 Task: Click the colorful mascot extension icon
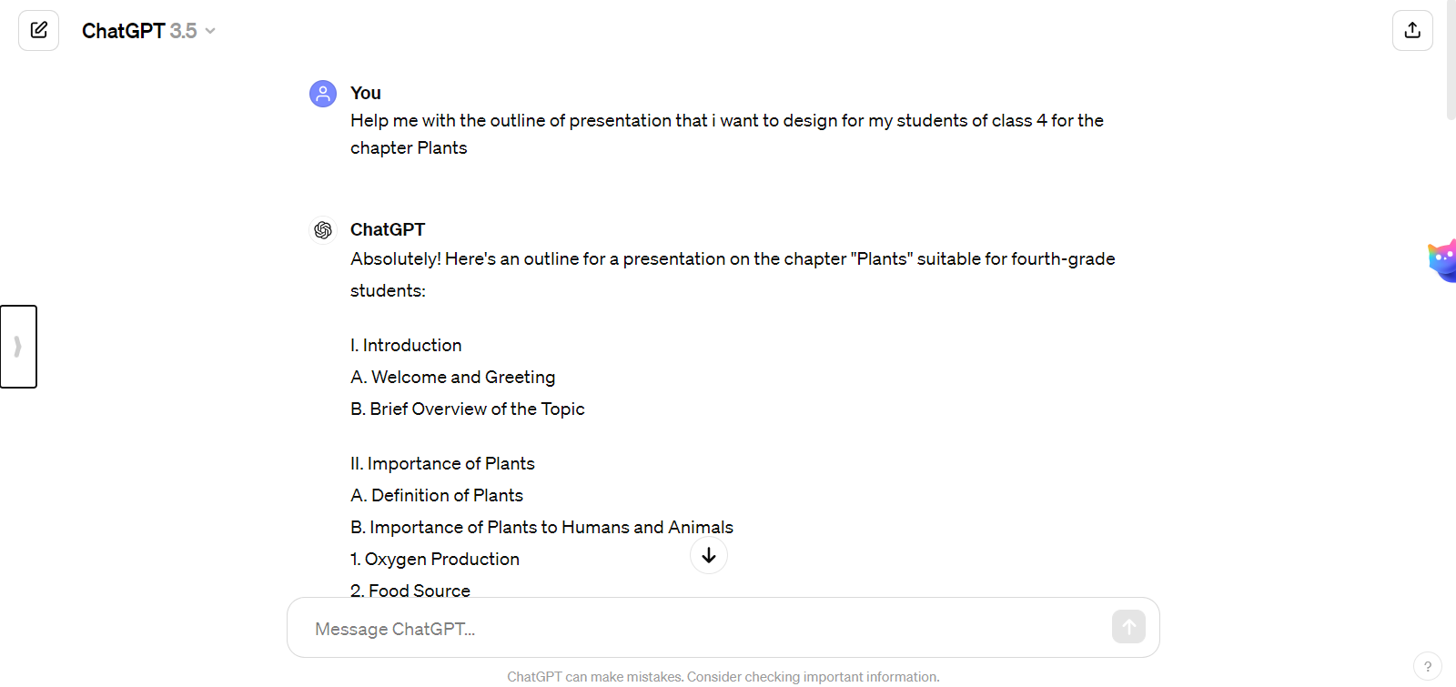tap(1442, 261)
